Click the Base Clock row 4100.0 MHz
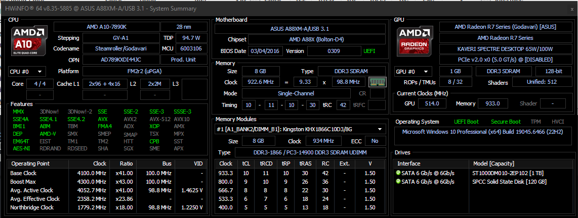This screenshot has height=218, width=578. click(x=106, y=173)
